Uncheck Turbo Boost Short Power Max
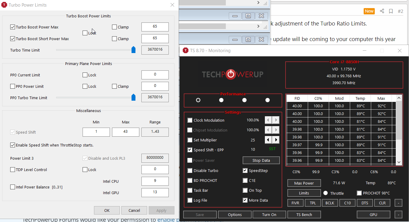Image resolution: width=409 pixels, height=222 pixels. pyautogui.click(x=13, y=39)
